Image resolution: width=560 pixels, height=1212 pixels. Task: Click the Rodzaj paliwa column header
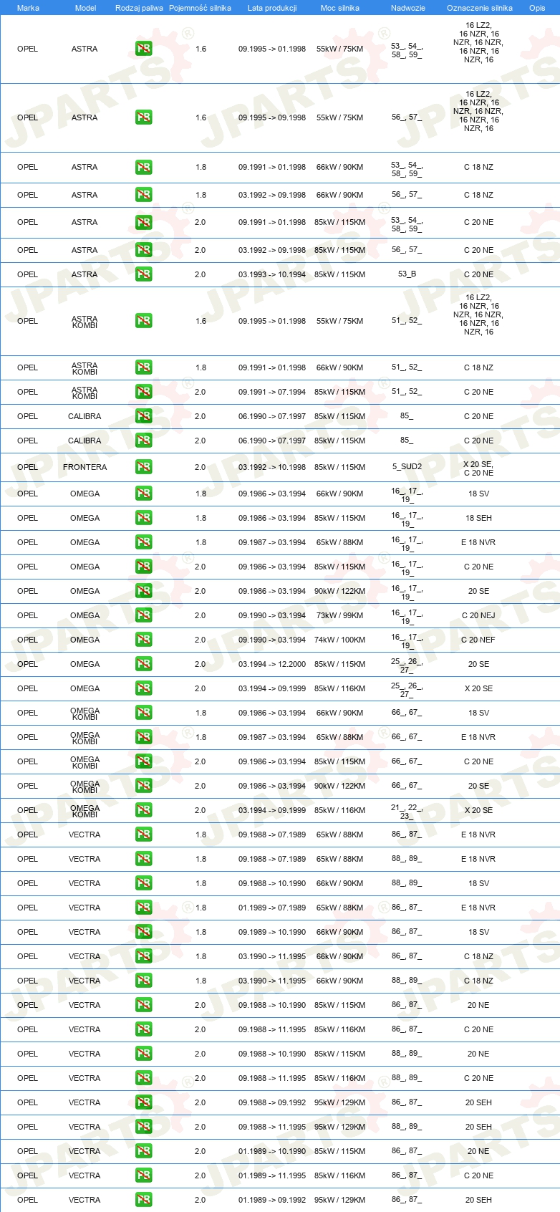coord(139,8)
